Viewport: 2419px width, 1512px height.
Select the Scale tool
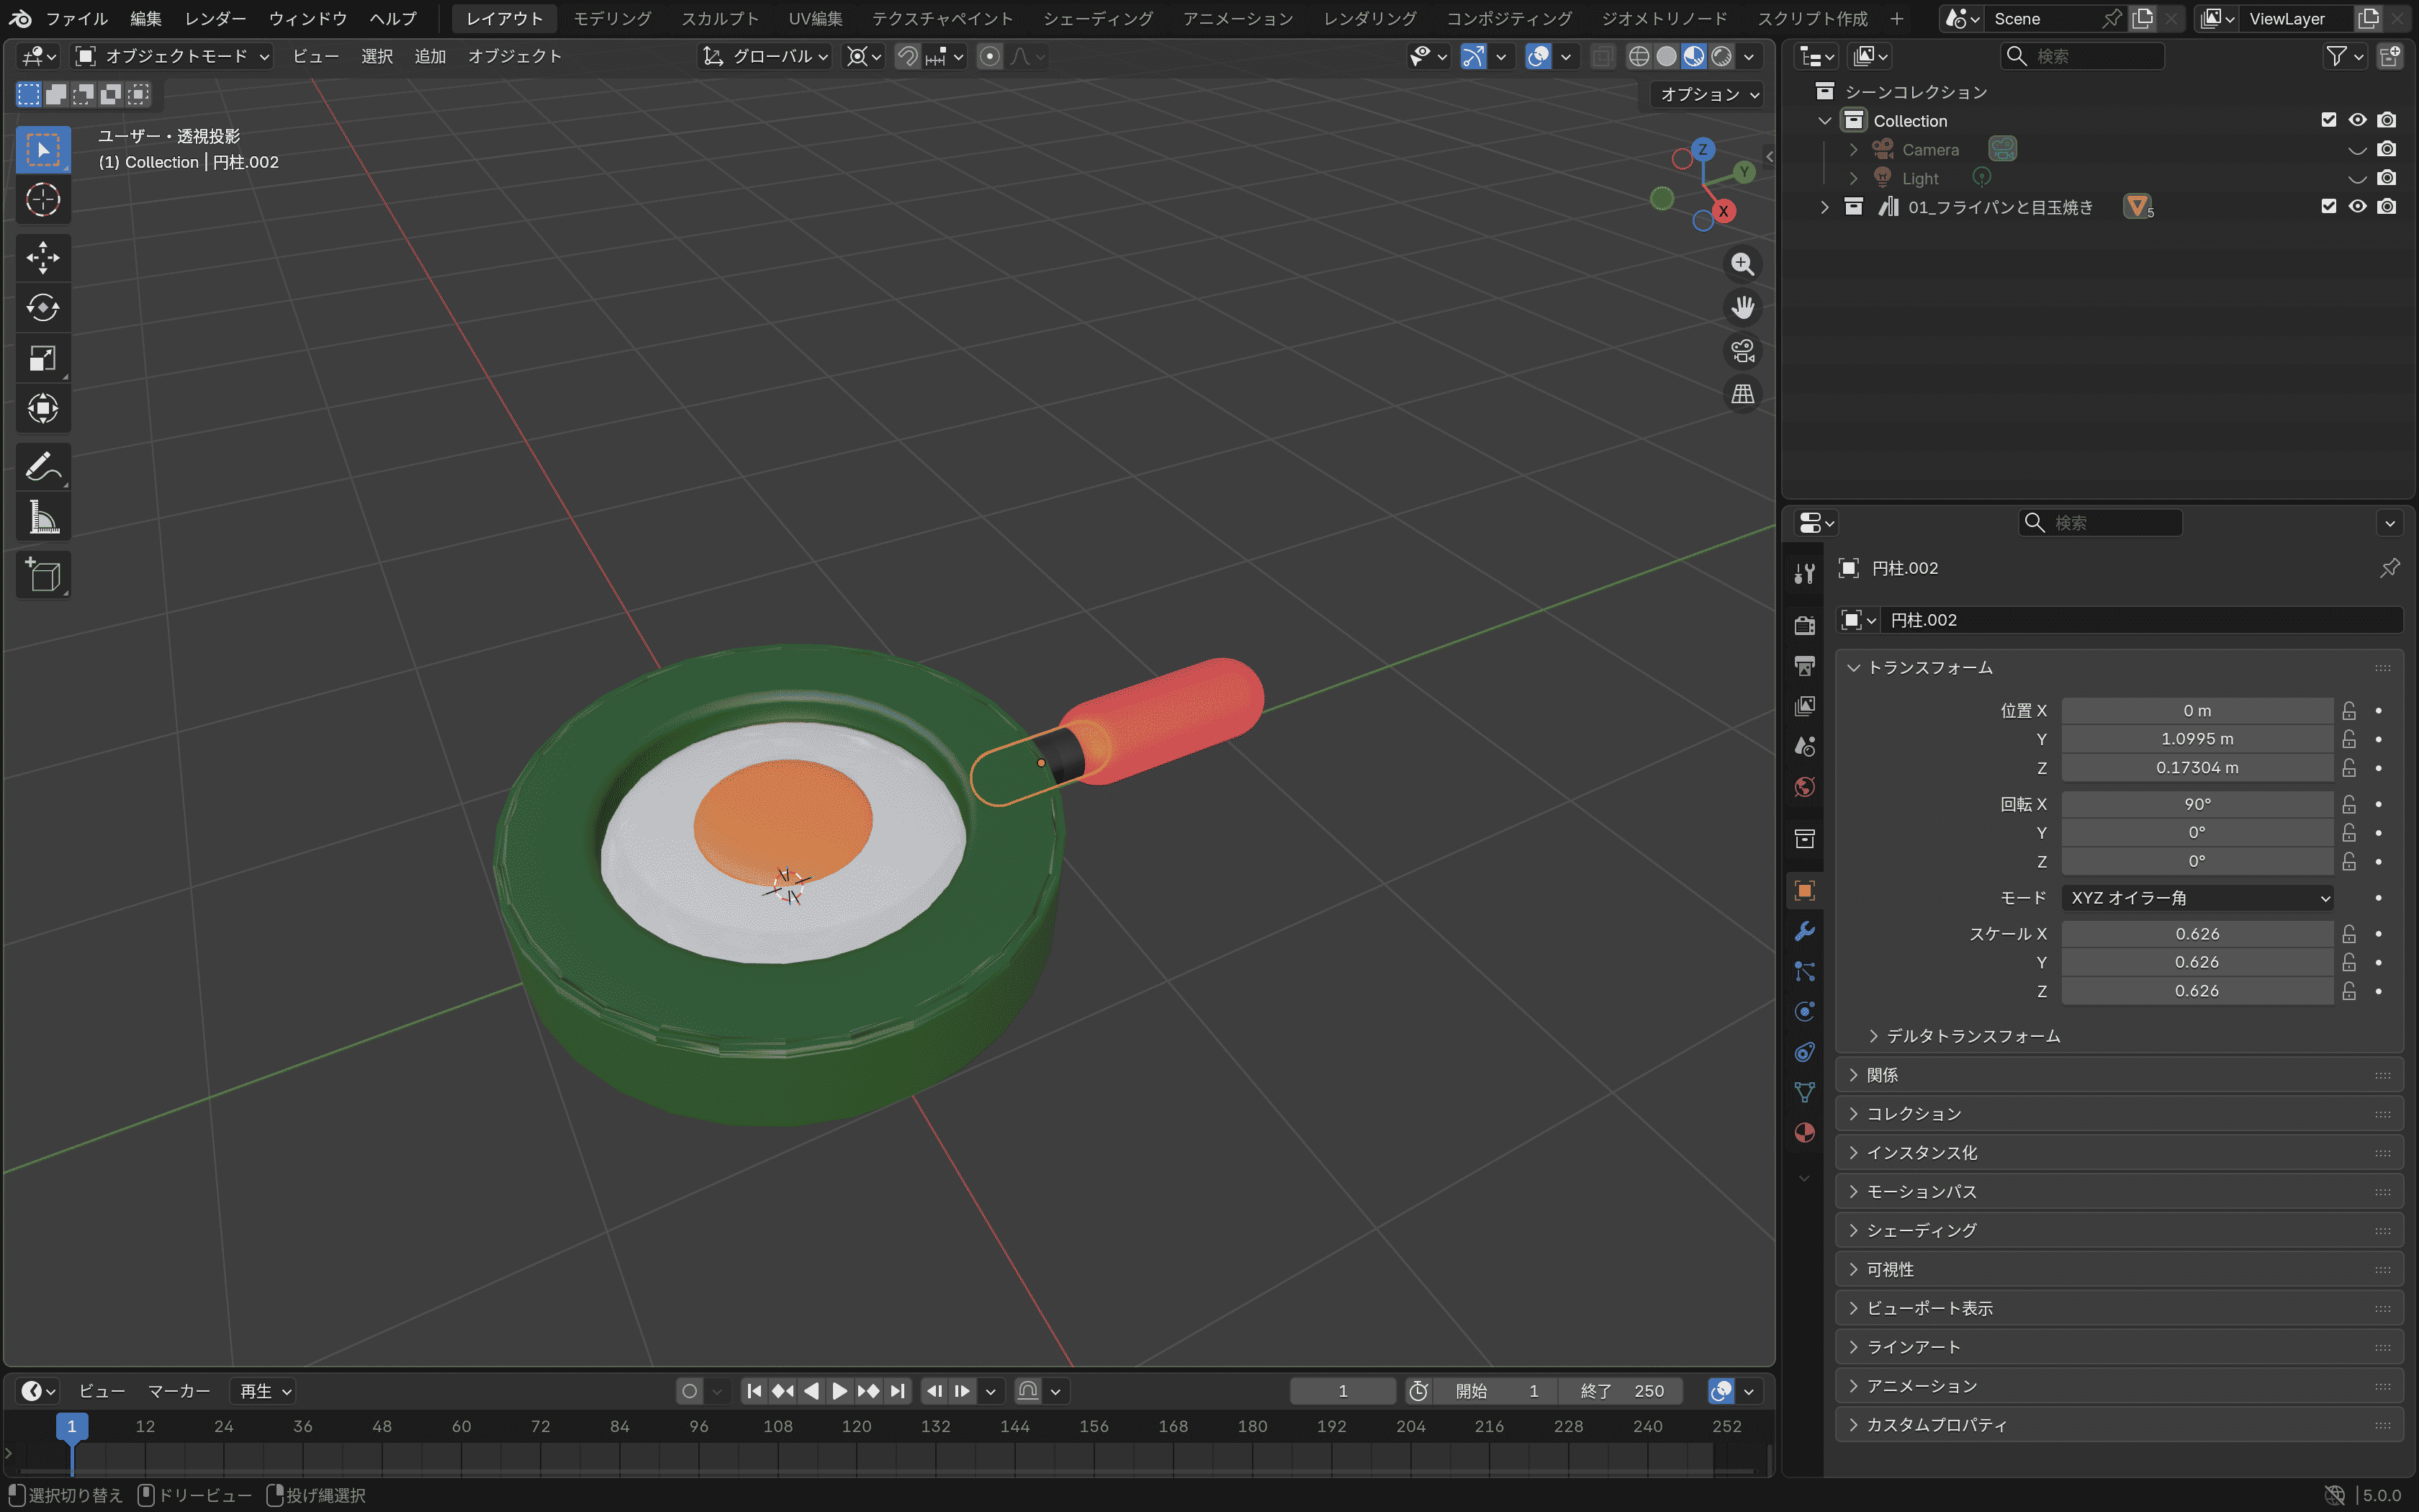click(43, 358)
